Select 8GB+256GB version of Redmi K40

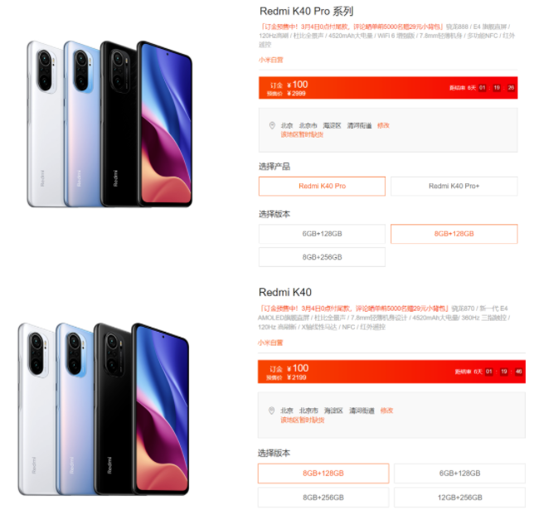click(323, 498)
